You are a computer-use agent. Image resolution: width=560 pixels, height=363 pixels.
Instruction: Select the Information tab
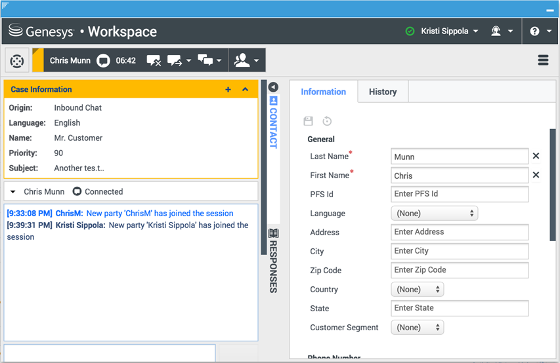tap(323, 92)
